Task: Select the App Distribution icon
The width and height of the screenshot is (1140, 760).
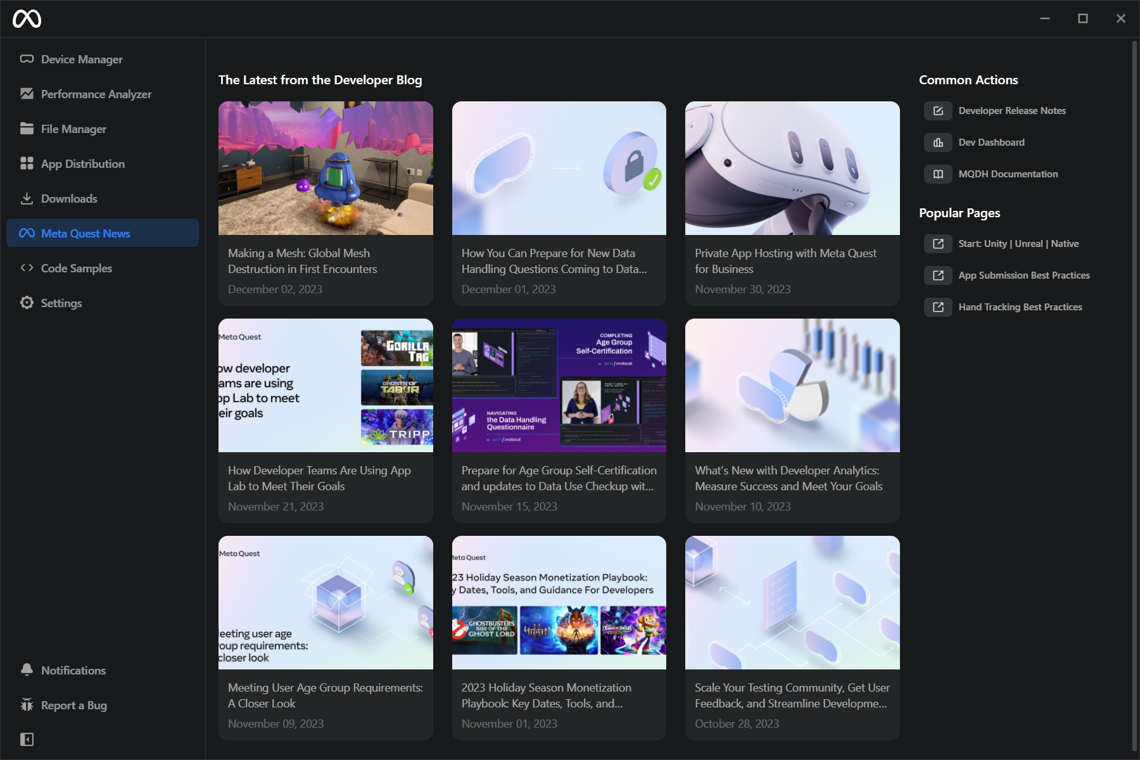Action: [27, 163]
